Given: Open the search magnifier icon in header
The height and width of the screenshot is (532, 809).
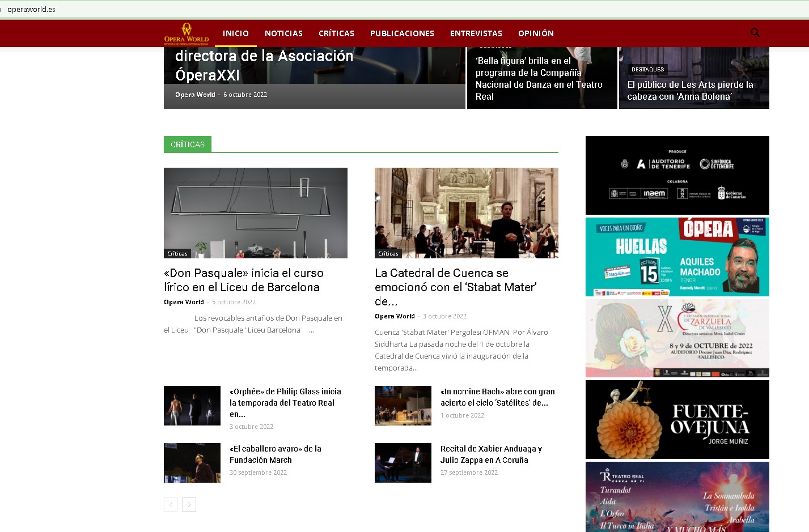Looking at the screenshot, I should coord(755,33).
